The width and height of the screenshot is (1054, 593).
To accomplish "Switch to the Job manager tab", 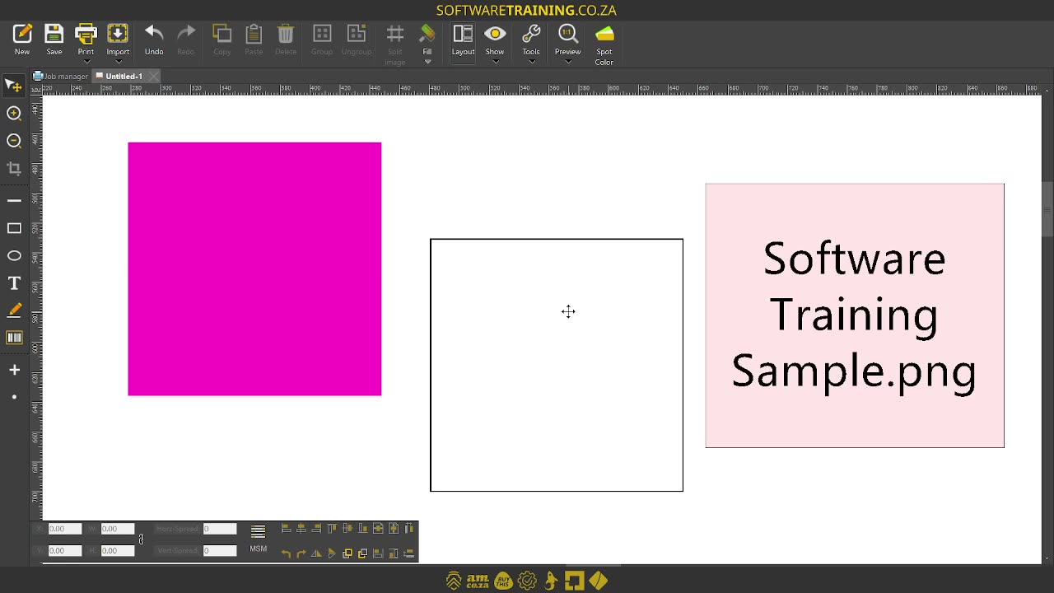I will coord(60,76).
